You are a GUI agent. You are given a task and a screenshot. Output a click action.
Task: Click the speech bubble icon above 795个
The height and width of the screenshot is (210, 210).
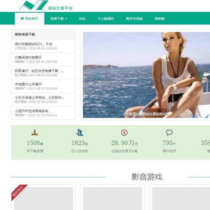click(x=169, y=132)
